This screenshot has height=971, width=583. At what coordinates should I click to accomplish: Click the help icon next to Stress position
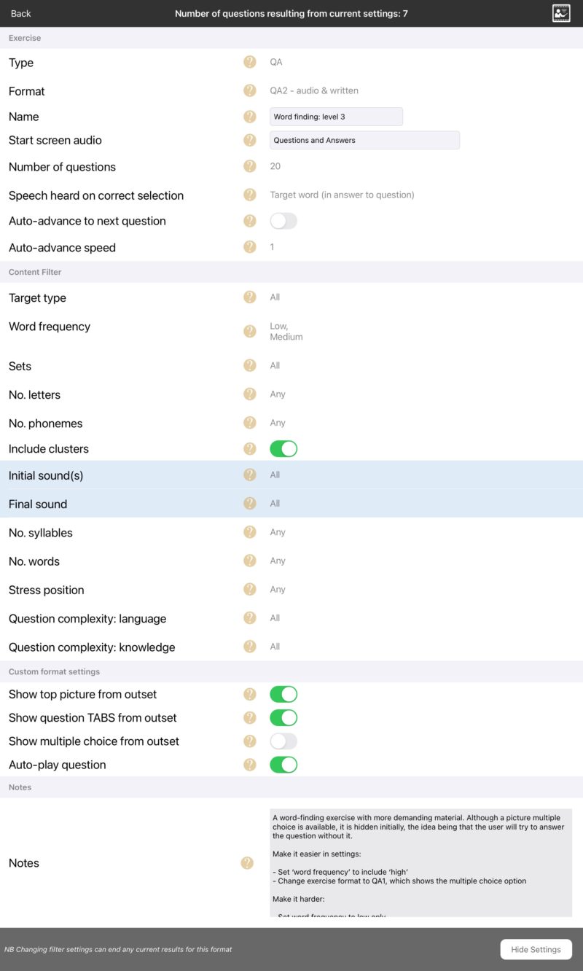coord(249,589)
